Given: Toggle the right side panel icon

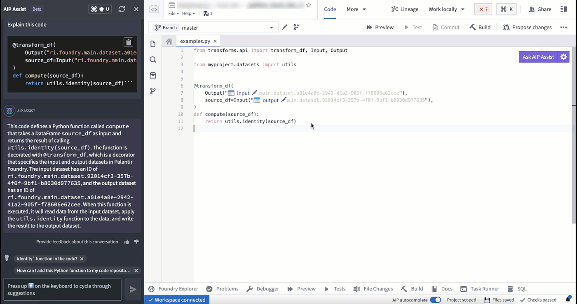Looking at the screenshot, I should (x=563, y=9).
